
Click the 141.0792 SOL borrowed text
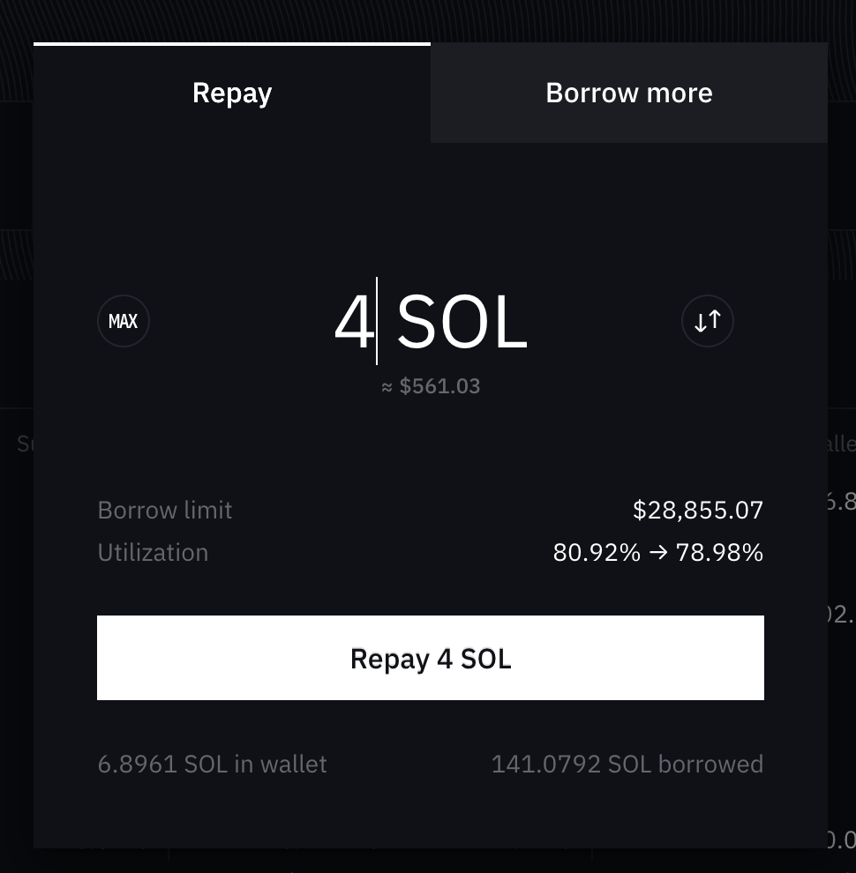[x=627, y=765]
